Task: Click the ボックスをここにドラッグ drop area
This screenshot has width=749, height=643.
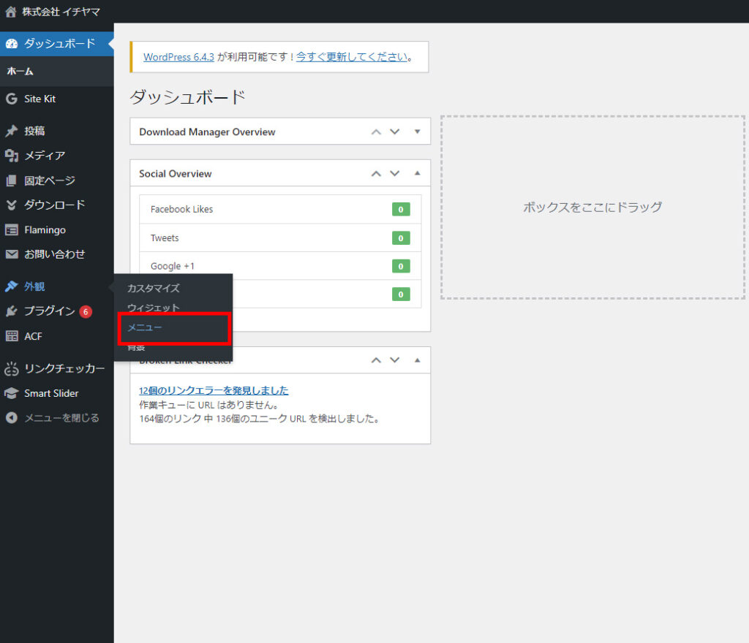Action: (592, 208)
